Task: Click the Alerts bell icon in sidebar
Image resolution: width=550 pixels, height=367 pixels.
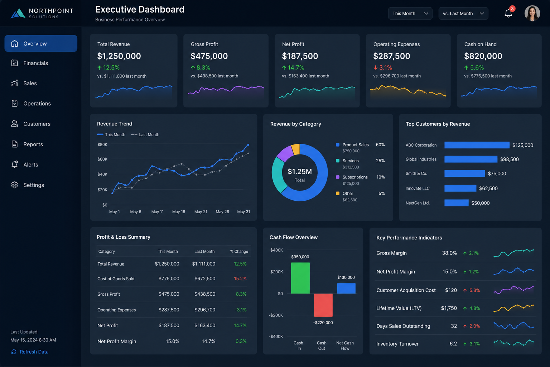Action: 15,165
